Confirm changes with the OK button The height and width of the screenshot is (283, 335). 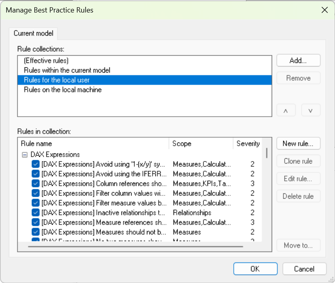pyautogui.click(x=255, y=268)
